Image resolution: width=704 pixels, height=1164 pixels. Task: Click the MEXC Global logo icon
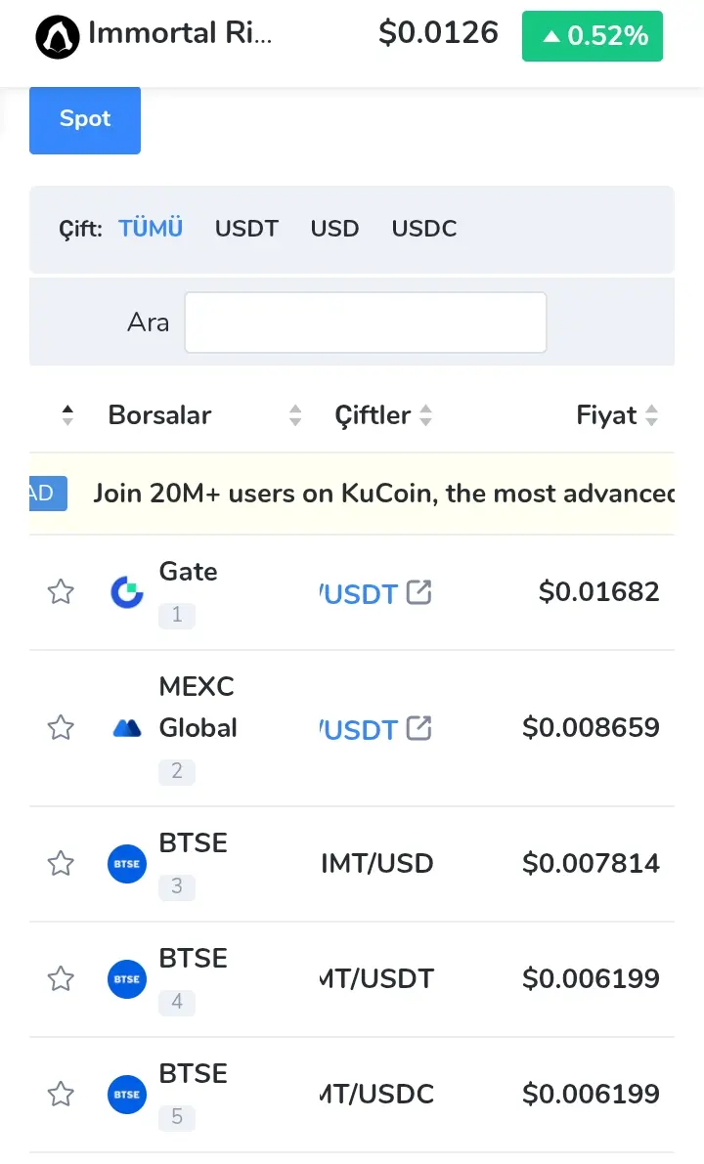point(127,728)
